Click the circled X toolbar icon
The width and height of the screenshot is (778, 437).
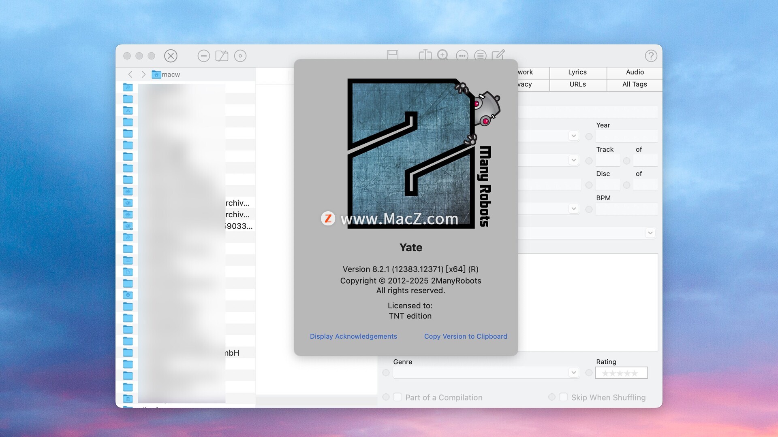(x=171, y=56)
